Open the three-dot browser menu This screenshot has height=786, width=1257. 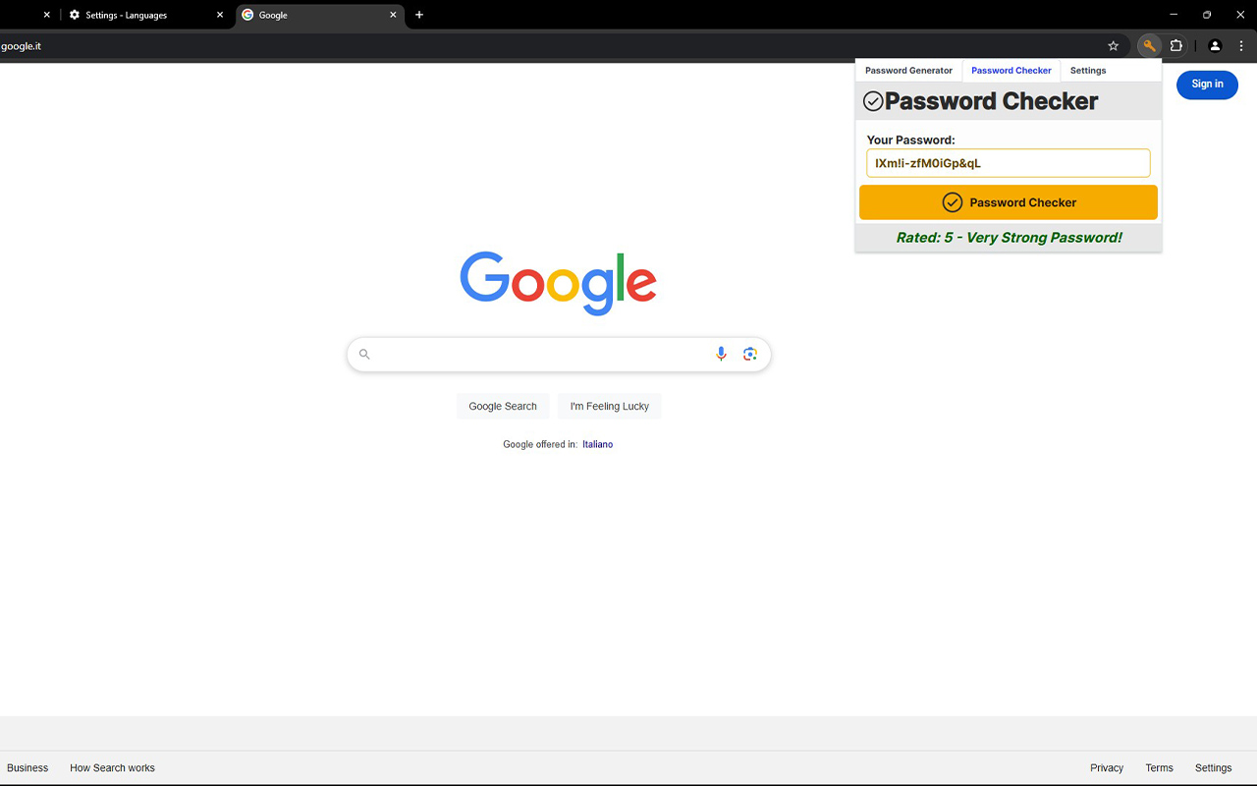(1241, 45)
